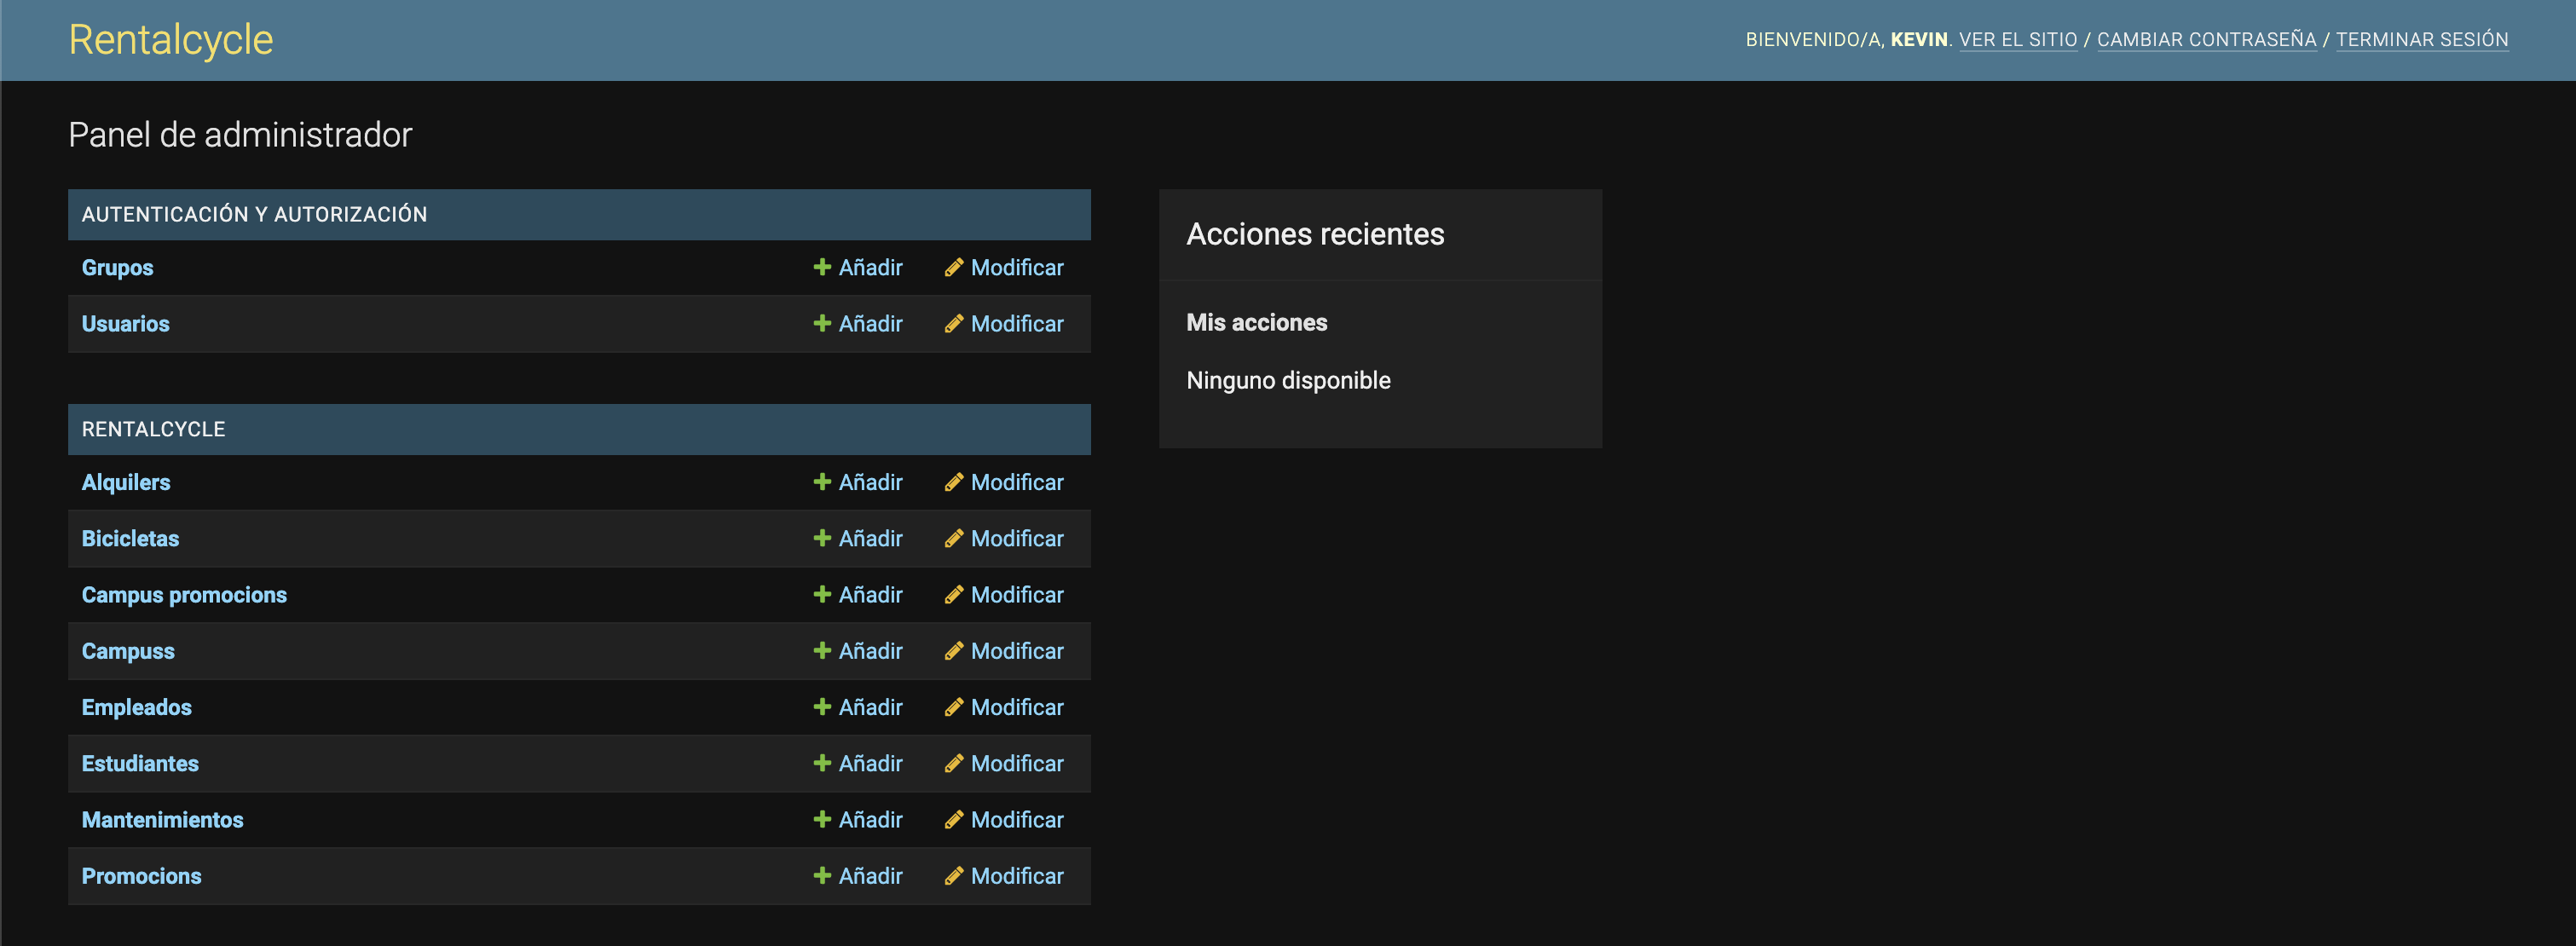This screenshot has height=946, width=2576.
Task: Click the pencil icon in Campuss row
Action: 954,651
